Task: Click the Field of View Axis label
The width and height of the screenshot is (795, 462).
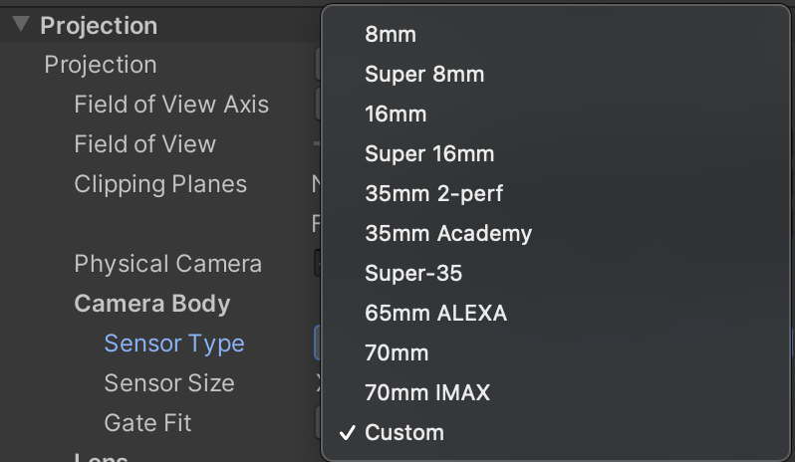Action: click(x=171, y=105)
